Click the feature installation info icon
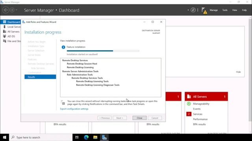The image size is (252, 141). click(63, 47)
